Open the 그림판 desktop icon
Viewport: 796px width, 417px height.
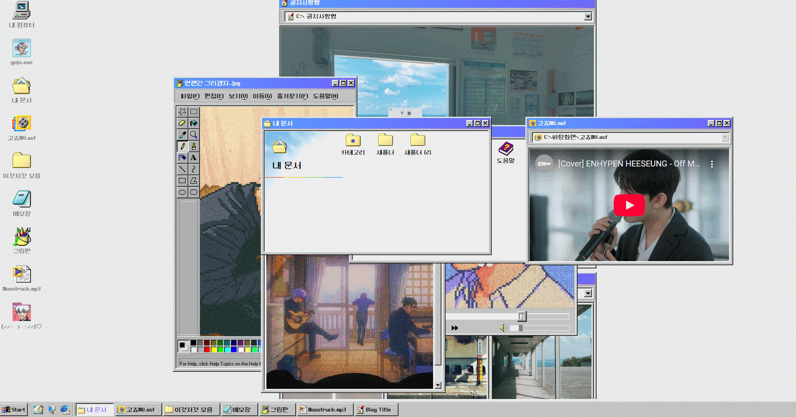tap(22, 241)
